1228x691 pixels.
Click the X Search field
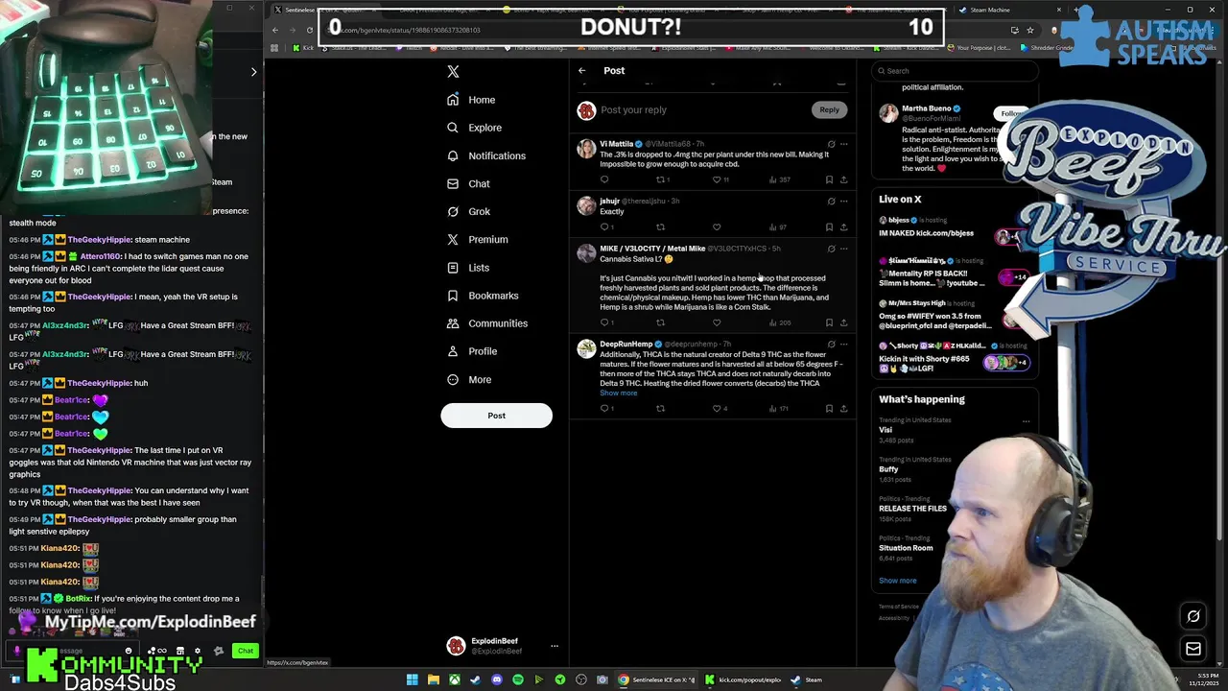click(955, 71)
